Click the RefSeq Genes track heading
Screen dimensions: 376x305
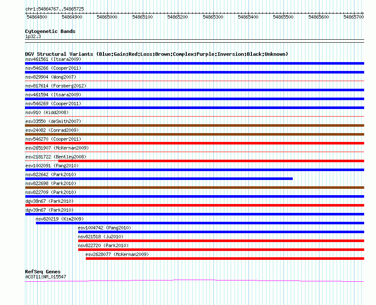coord(43,272)
